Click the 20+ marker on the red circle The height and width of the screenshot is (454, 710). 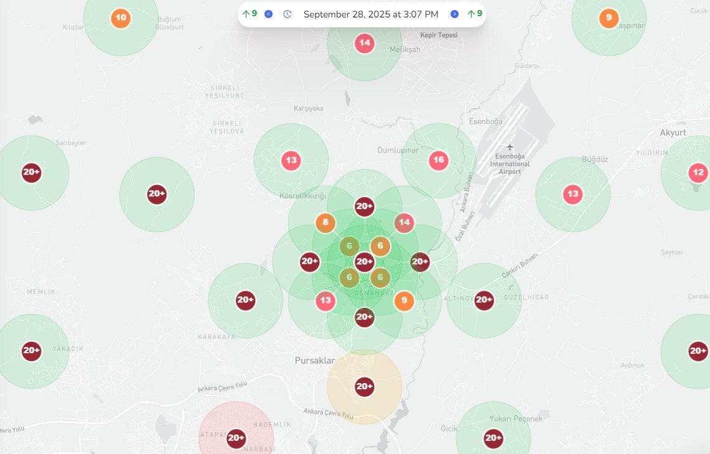point(236,438)
